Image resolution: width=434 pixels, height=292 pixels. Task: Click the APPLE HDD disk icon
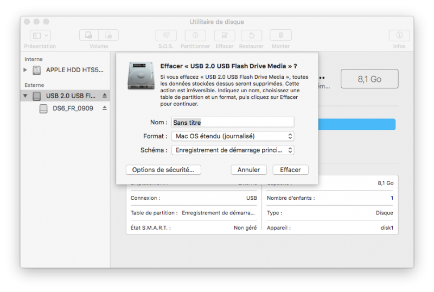pos(37,70)
